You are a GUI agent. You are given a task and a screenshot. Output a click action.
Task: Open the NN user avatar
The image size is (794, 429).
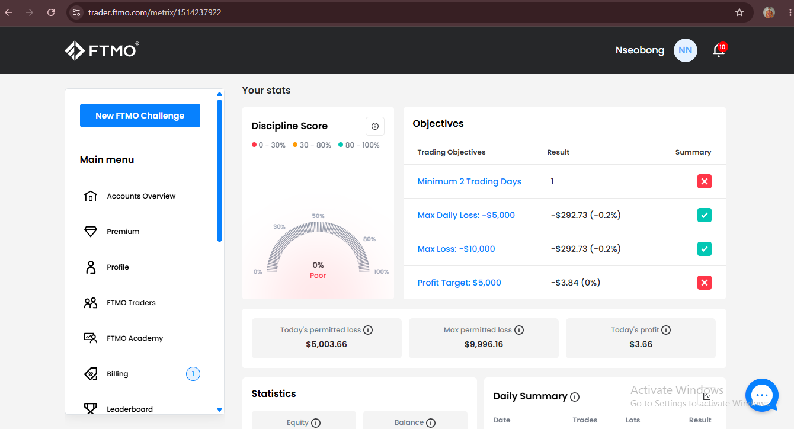coord(686,50)
